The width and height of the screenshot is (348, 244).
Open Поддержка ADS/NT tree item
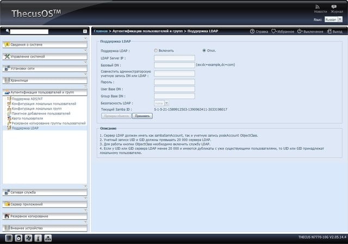[27, 99]
